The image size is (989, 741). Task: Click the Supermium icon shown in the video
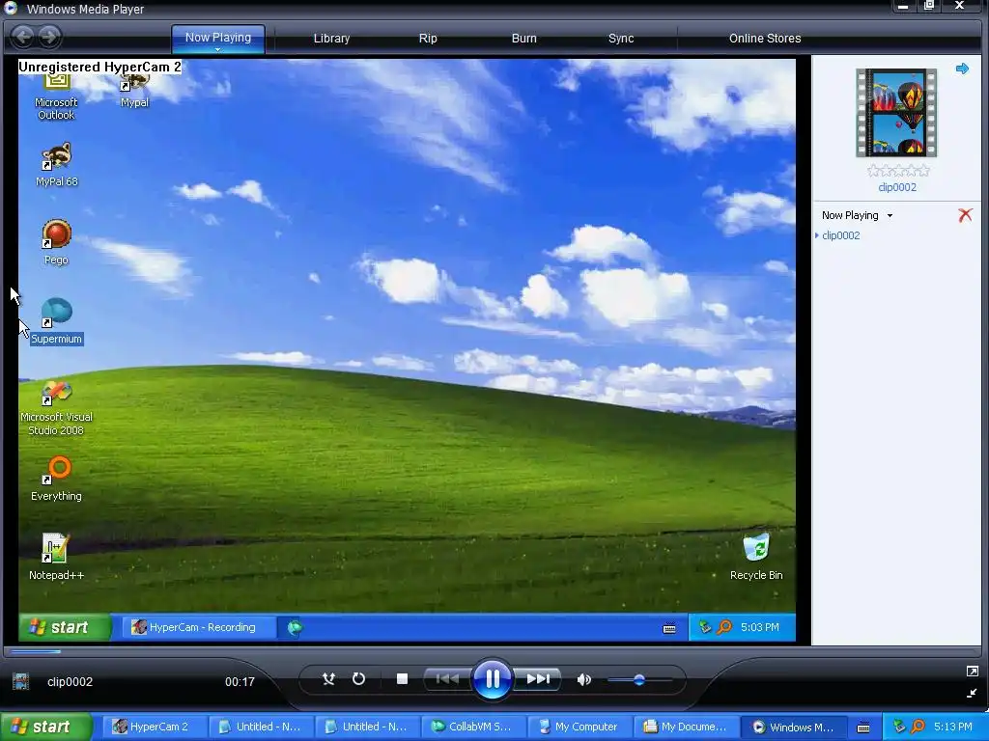[x=56, y=320]
